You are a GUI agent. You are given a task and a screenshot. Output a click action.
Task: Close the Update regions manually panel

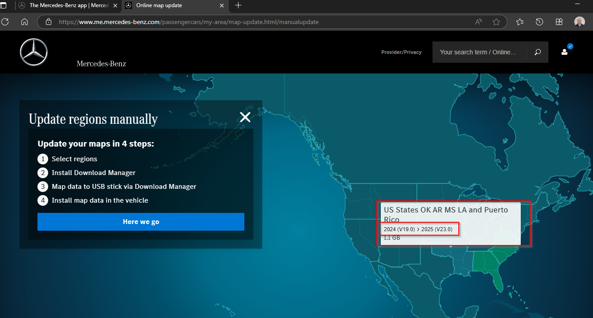click(245, 117)
